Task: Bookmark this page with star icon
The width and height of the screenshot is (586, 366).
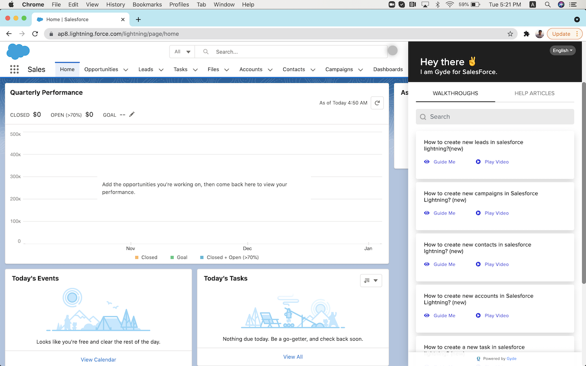Action: coord(510,34)
